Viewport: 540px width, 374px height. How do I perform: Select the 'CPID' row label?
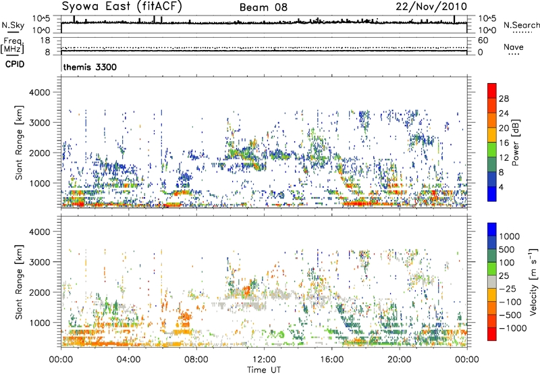point(15,64)
